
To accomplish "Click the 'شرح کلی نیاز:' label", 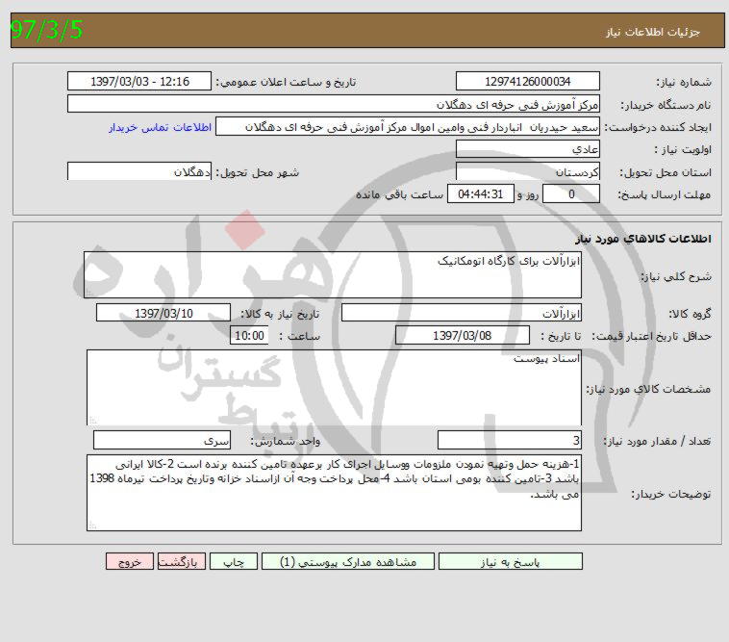I will 676,277.
